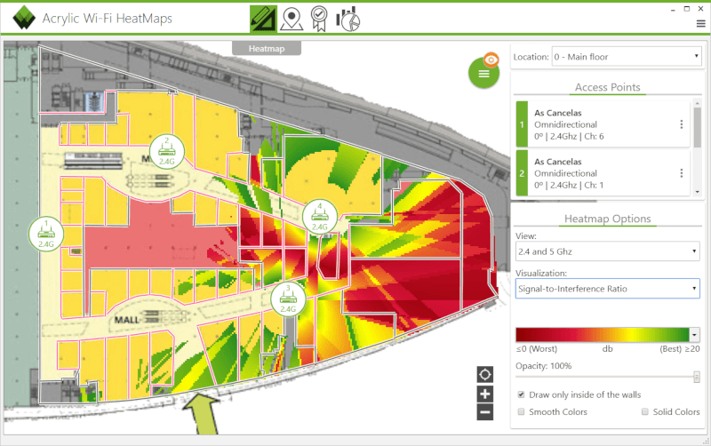
Task: Zoom out with the minus button
Action: pyautogui.click(x=484, y=412)
